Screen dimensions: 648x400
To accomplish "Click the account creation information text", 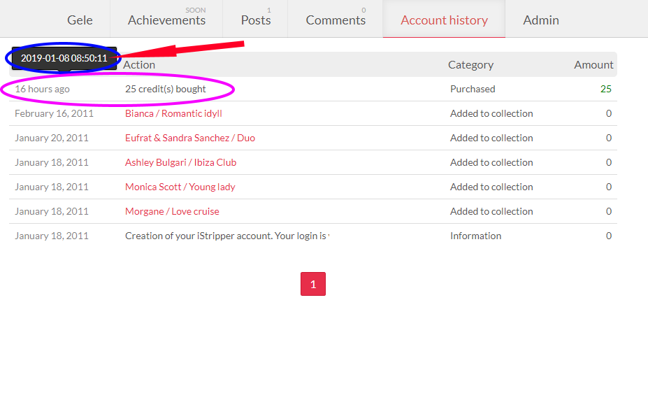I will click(226, 236).
